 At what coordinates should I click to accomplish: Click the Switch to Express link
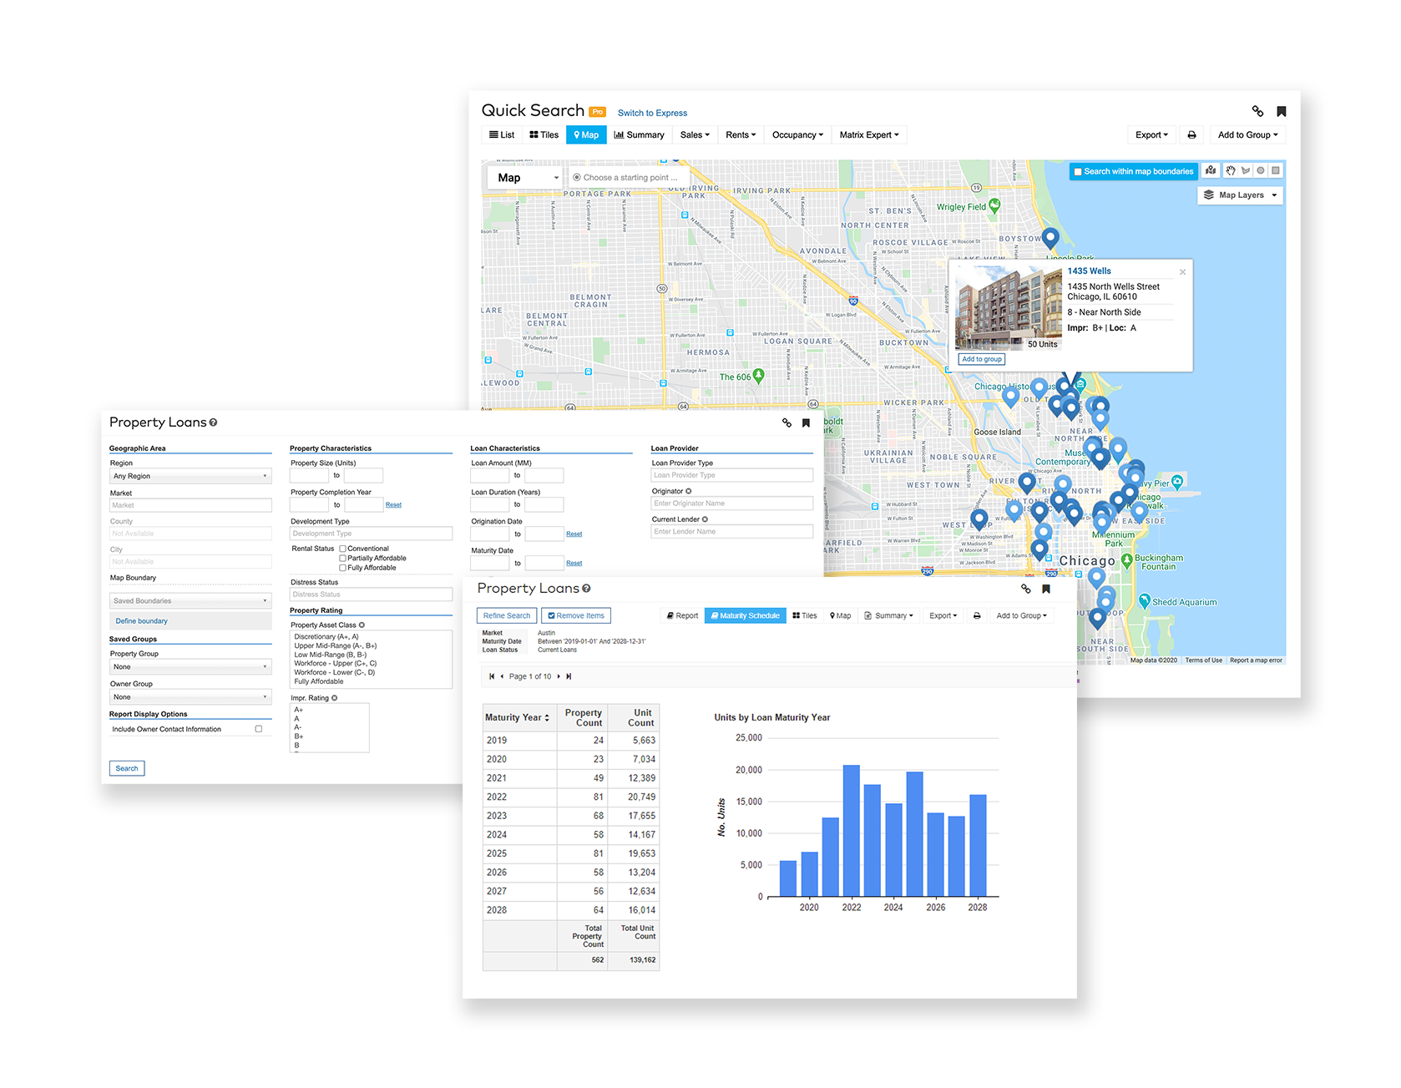coord(652,114)
